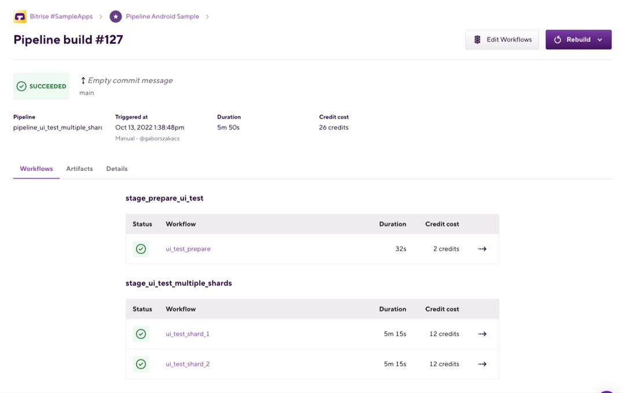Switch to the Details tab

[116, 168]
